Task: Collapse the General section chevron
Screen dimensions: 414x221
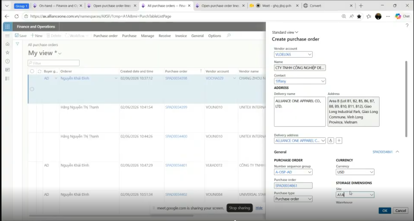Action: point(397,152)
